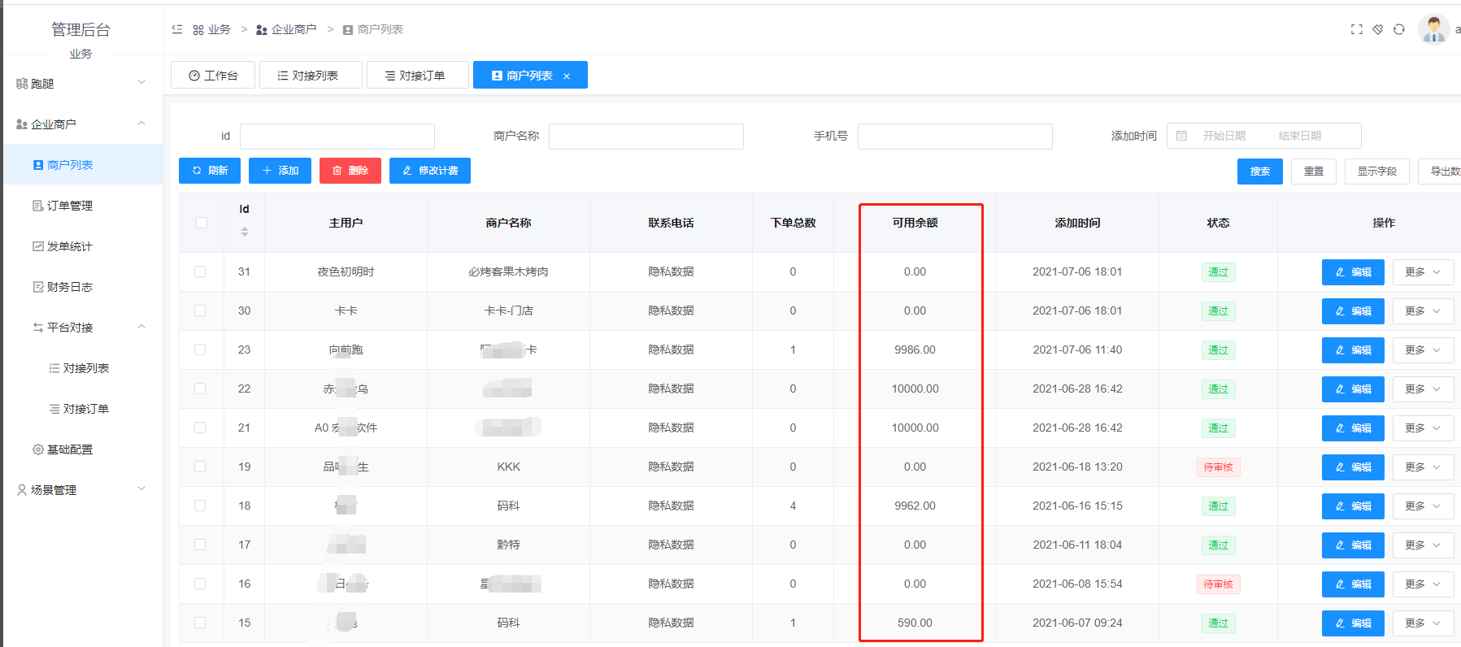Focus the 商户名称 search field
1461x647 pixels.
pos(646,136)
